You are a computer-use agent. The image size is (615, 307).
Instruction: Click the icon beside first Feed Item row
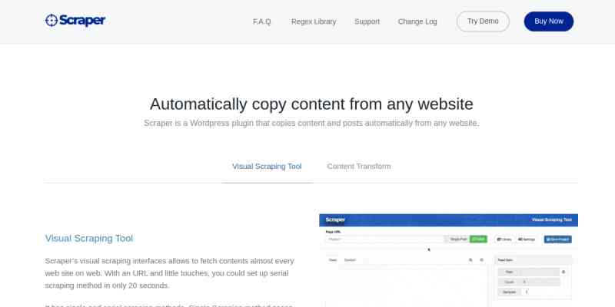point(563,272)
